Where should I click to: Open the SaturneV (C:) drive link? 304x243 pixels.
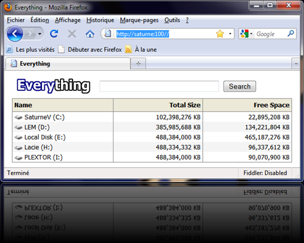tap(44, 117)
